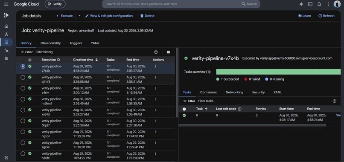Open actions menu for verity-pipeline-5hpt7
Screen dimensions: 344x162
pyautogui.click(x=155, y=121)
